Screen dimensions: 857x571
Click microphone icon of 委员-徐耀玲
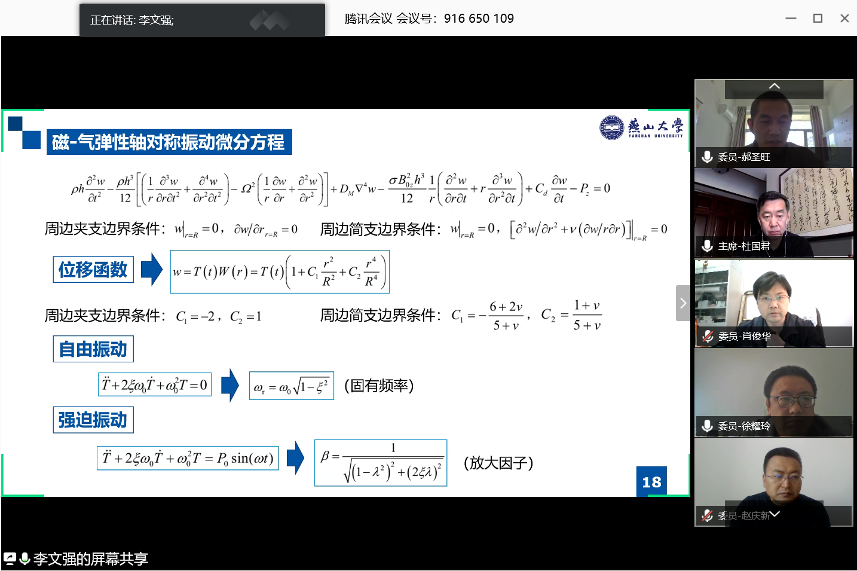[707, 426]
